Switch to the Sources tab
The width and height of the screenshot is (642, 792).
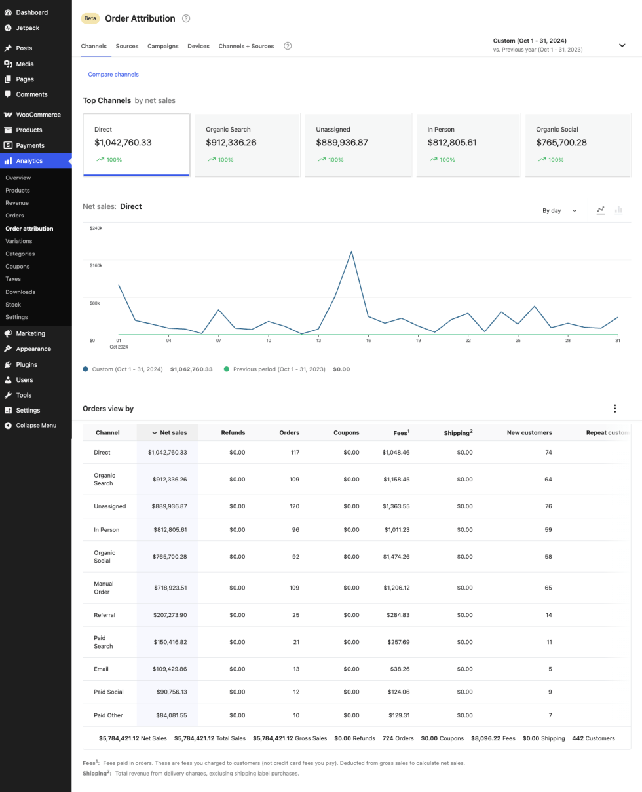coord(127,47)
